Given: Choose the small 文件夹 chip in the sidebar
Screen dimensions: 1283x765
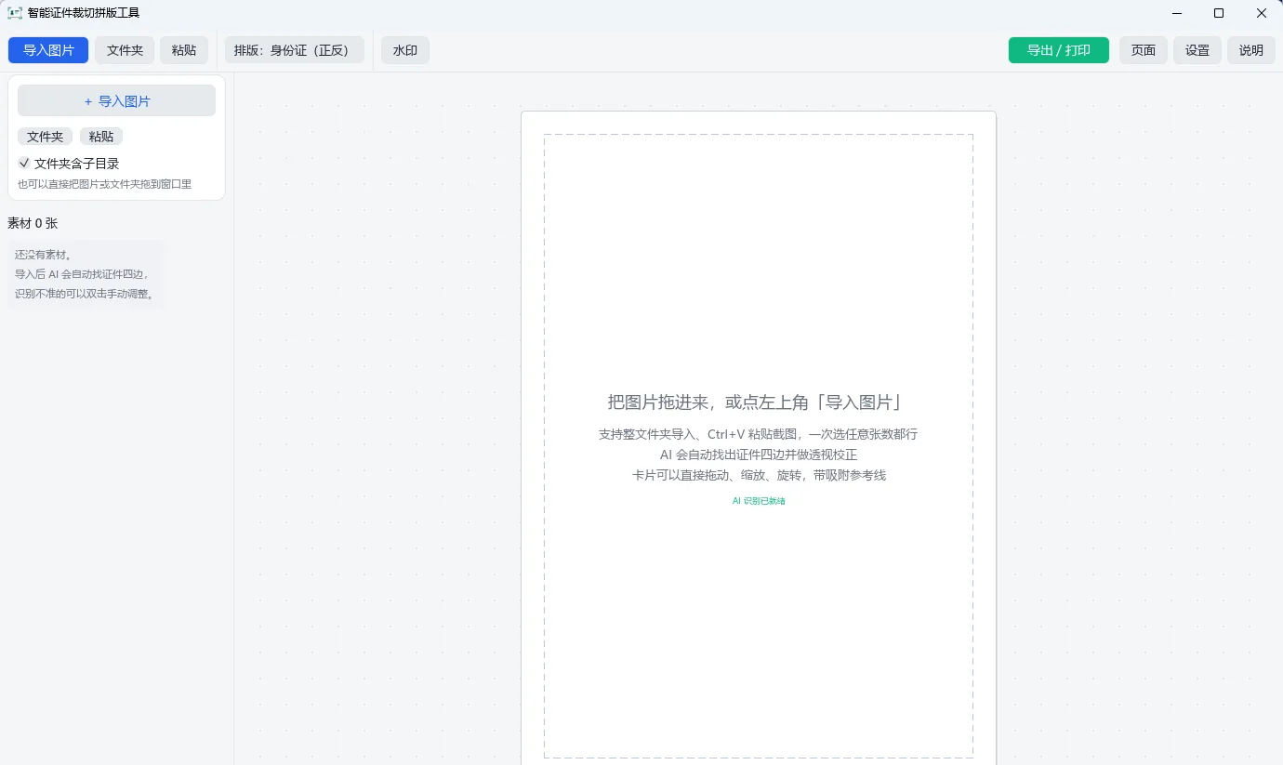Looking at the screenshot, I should pos(45,137).
